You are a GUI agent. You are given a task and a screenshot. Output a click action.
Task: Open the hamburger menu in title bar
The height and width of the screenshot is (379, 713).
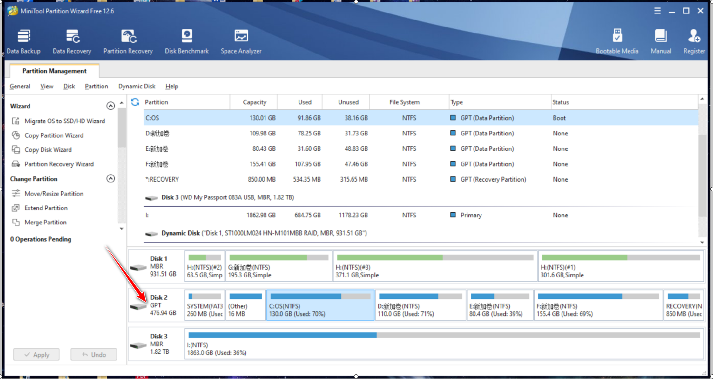tap(658, 11)
